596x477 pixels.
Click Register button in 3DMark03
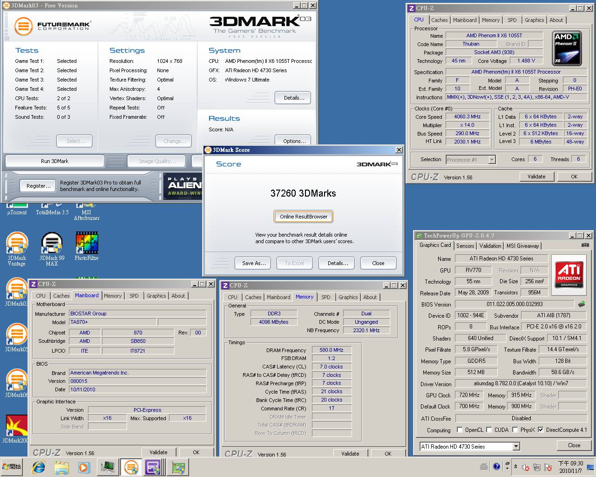point(39,186)
